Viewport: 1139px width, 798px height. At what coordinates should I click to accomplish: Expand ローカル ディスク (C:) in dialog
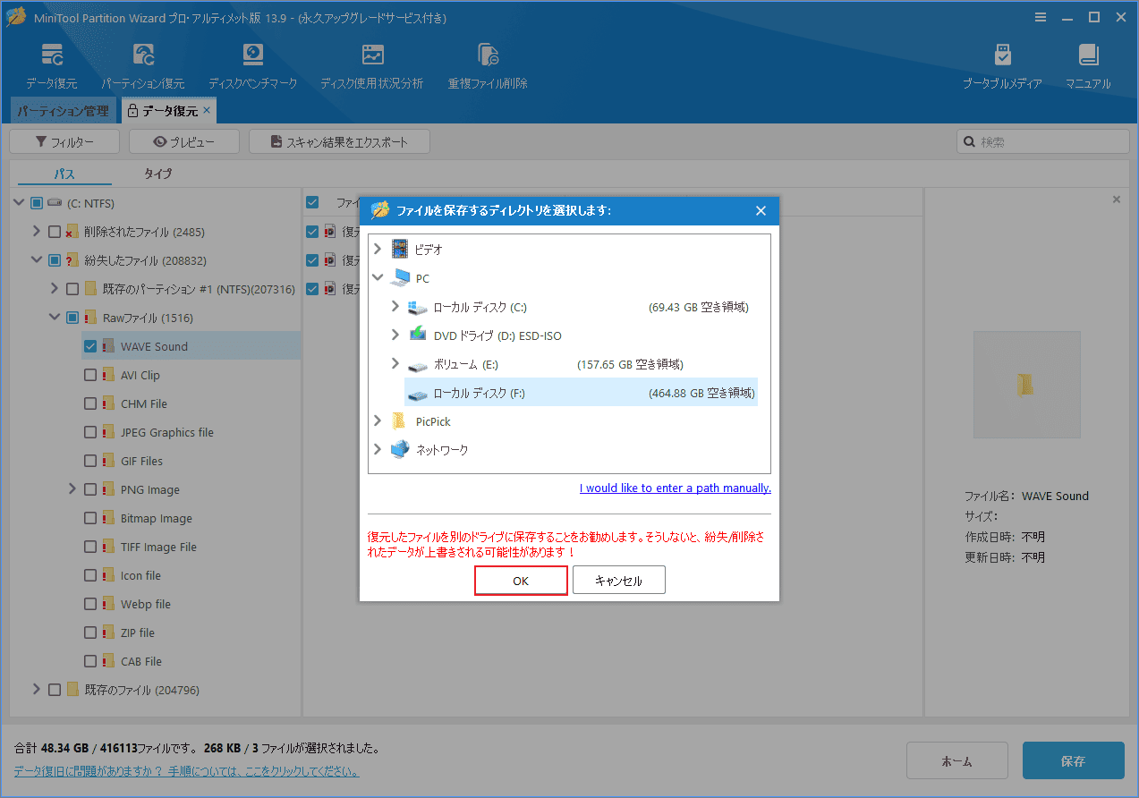(395, 307)
